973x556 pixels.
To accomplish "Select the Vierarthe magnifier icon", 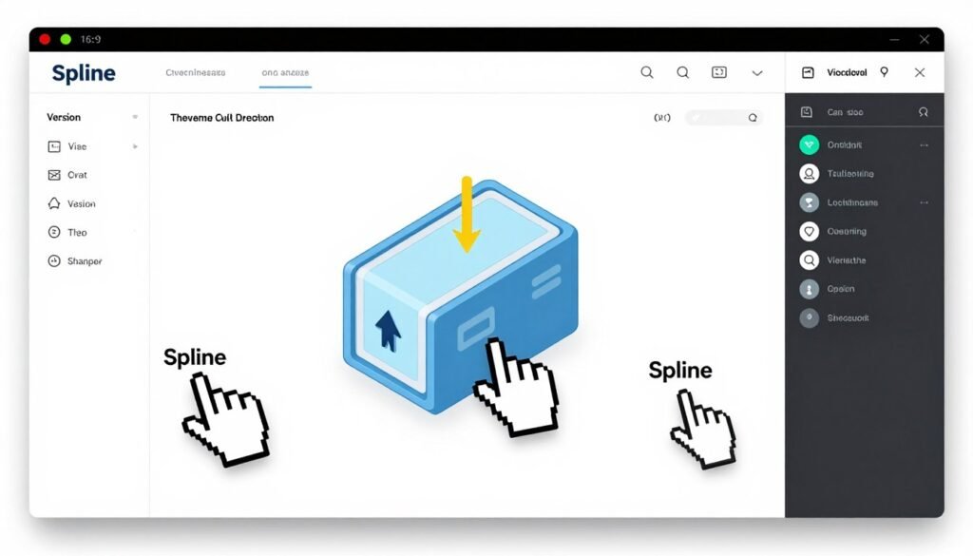I will [809, 260].
